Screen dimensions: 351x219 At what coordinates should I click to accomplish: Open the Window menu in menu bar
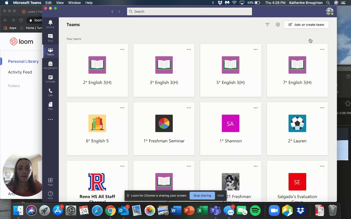coord(75,3)
